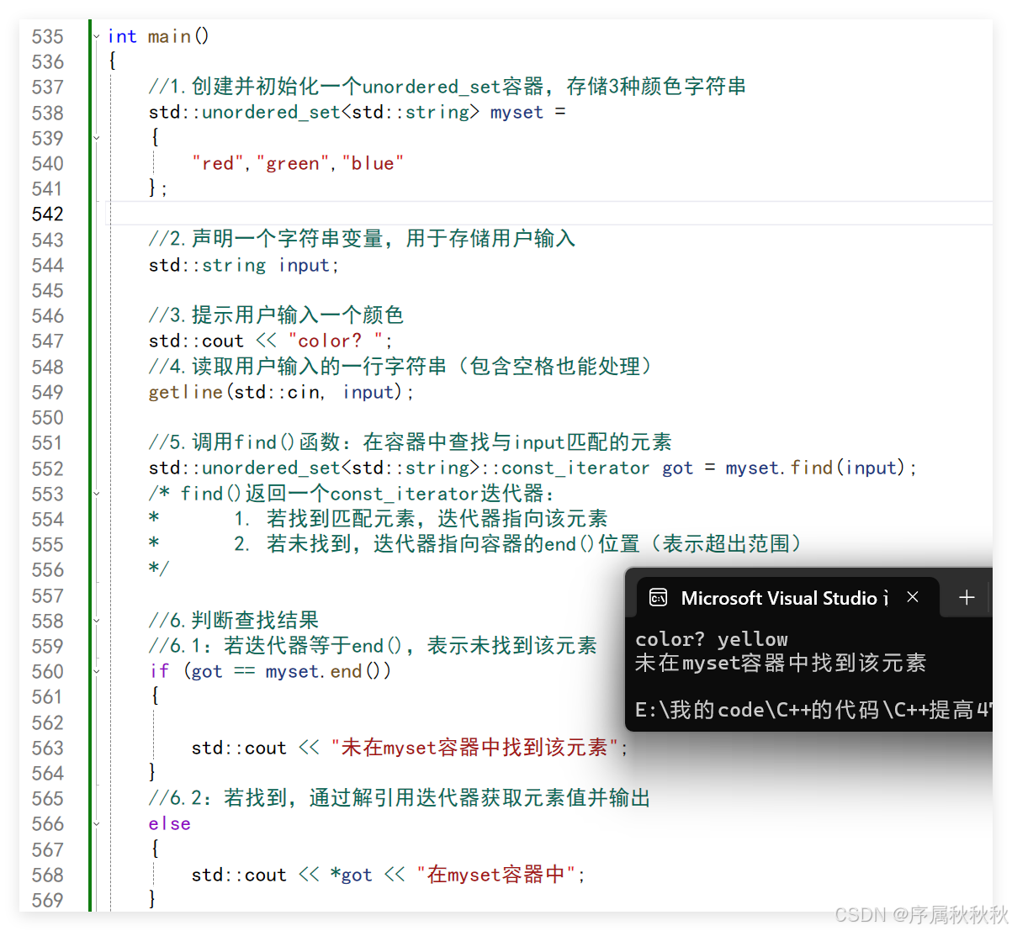Collapse the fold region at line 558

tap(95, 621)
